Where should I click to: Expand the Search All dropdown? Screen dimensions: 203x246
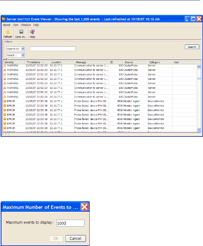click(23, 49)
